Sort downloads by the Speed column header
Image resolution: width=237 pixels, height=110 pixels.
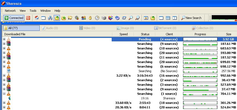(x=123, y=34)
